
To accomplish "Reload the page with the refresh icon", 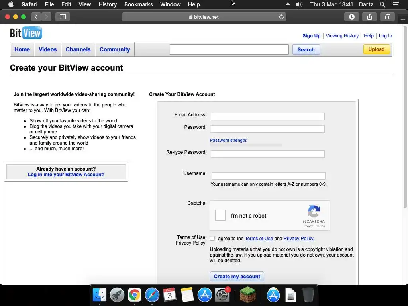I will (x=281, y=17).
